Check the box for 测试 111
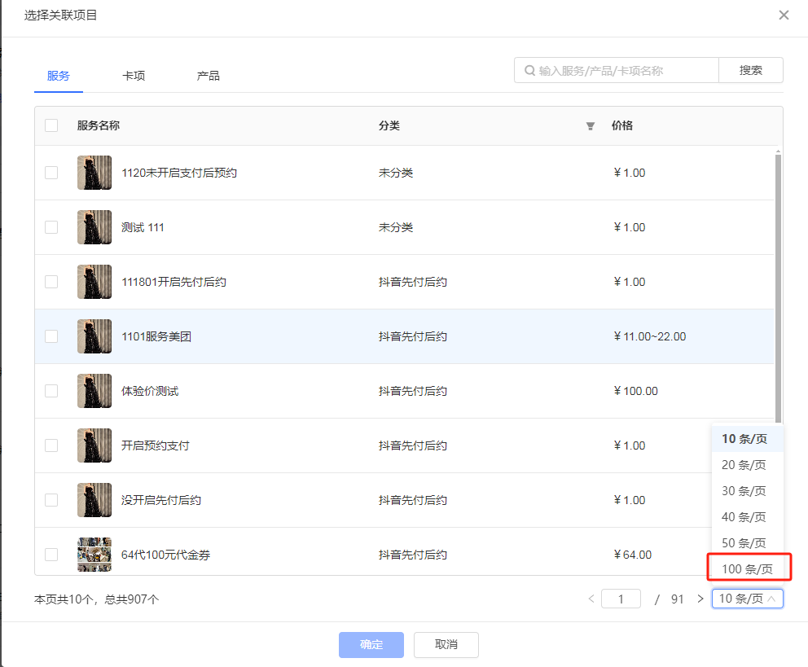The height and width of the screenshot is (667, 808). [x=51, y=227]
